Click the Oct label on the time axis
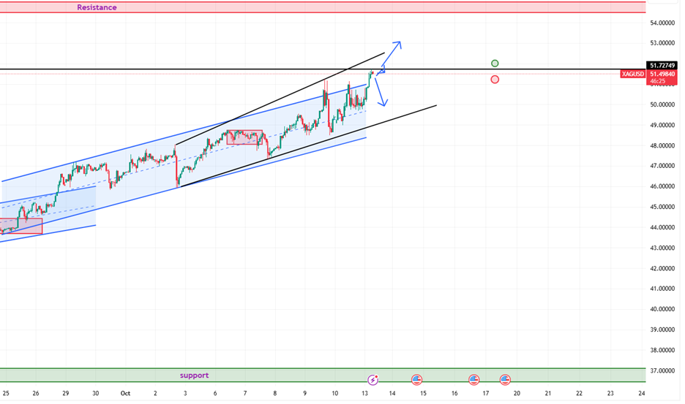Viewport: 685px width, 404px height. [124, 394]
